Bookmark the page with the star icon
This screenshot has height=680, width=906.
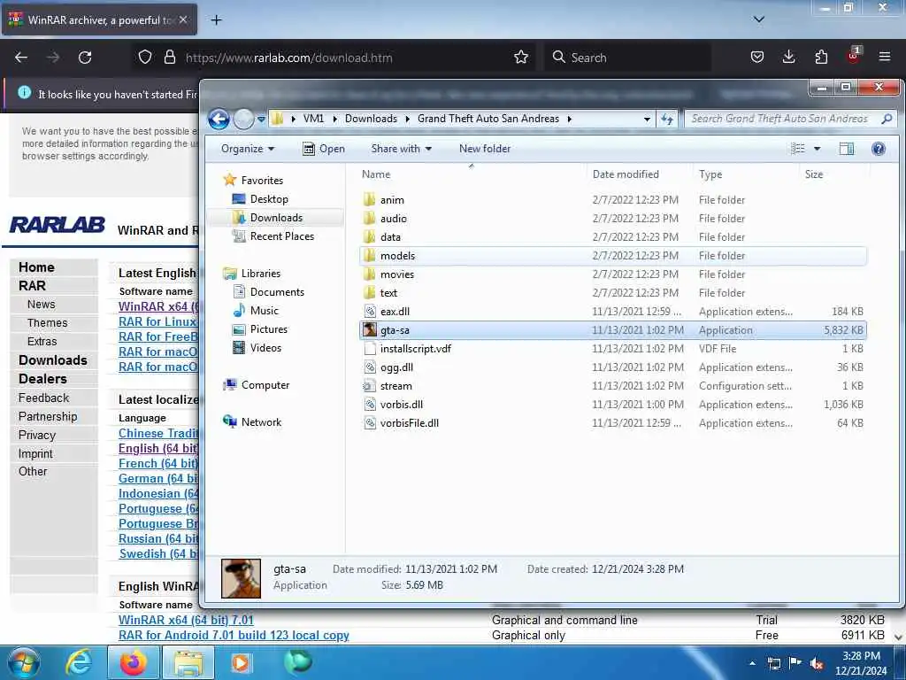pos(521,57)
